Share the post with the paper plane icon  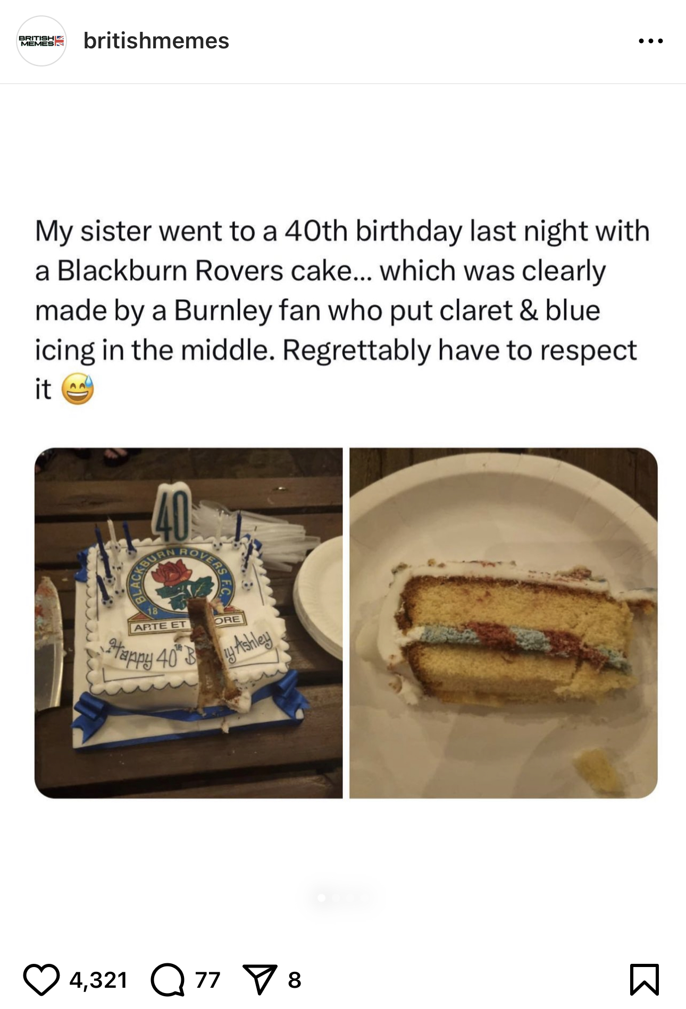pos(260,980)
